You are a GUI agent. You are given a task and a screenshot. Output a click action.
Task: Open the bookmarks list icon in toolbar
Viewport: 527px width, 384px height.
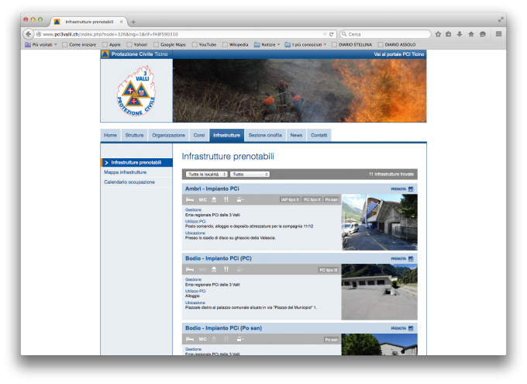[x=449, y=34]
